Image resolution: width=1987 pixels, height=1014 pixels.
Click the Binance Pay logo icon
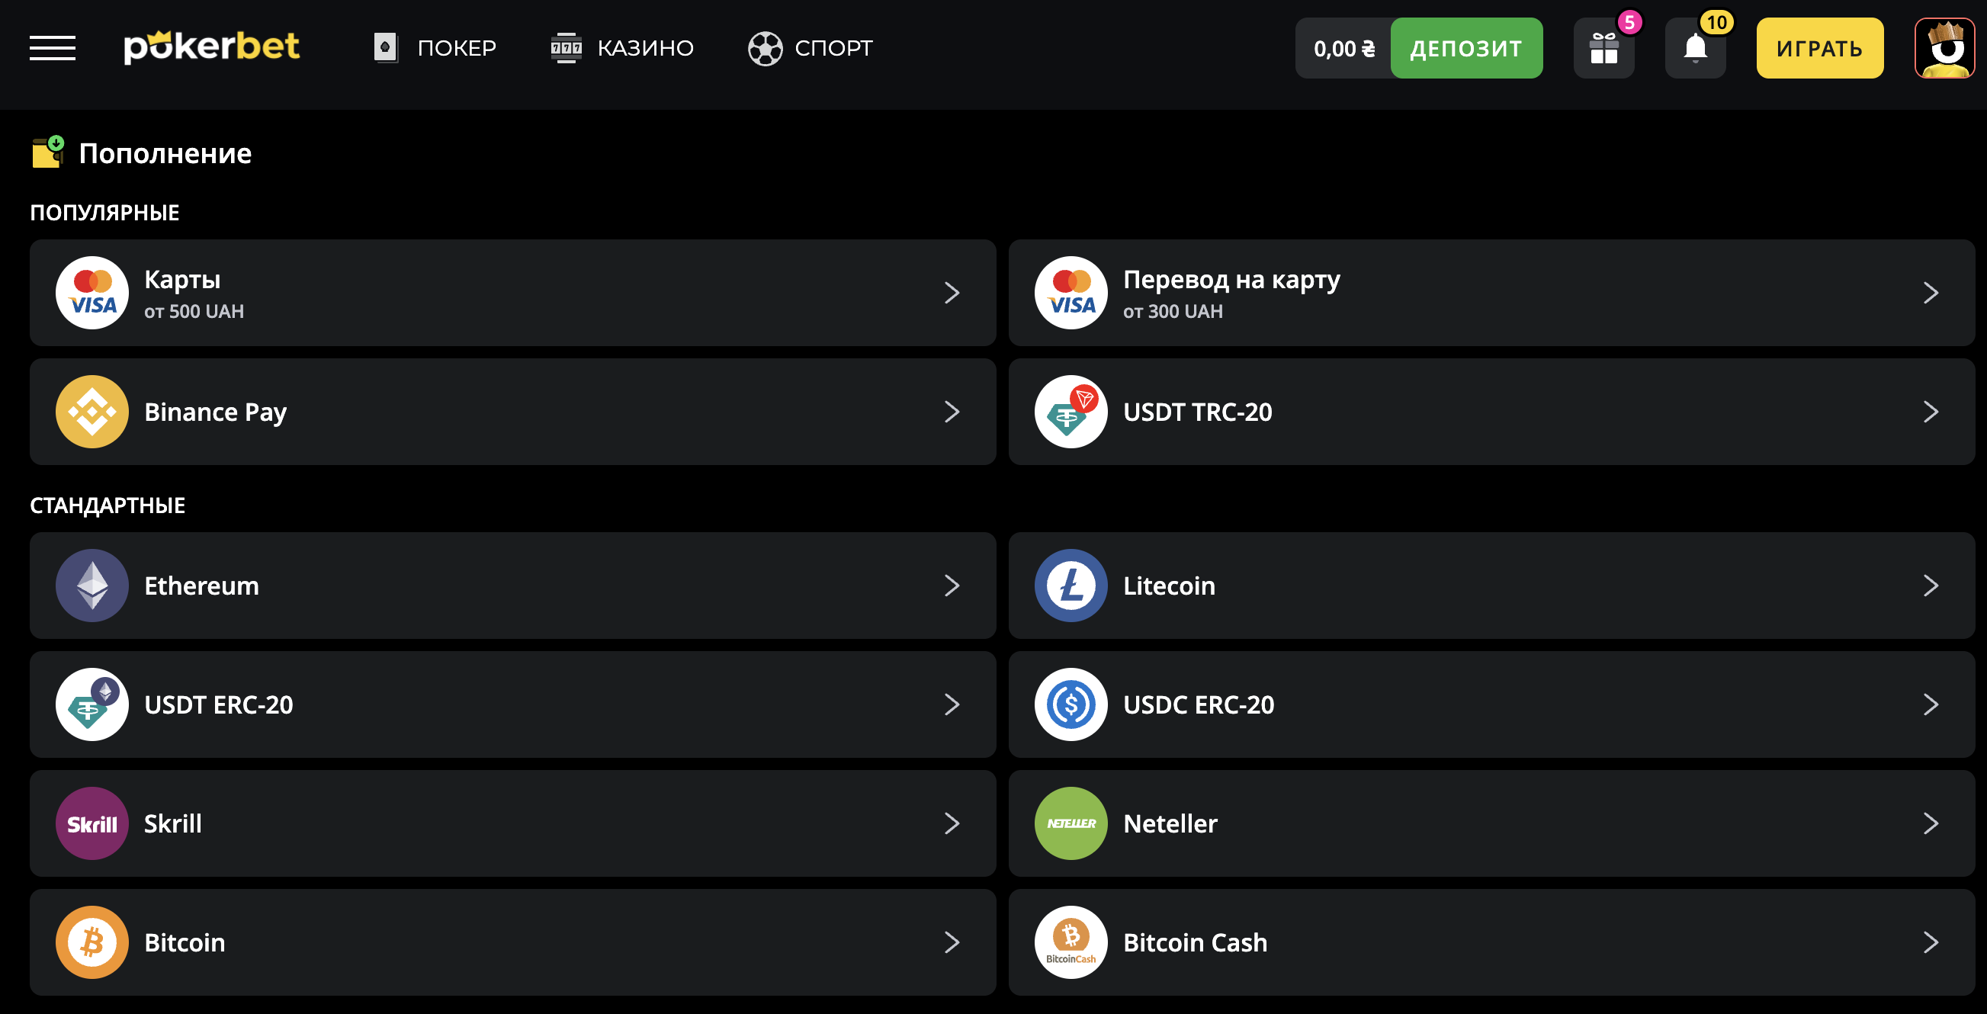(91, 412)
